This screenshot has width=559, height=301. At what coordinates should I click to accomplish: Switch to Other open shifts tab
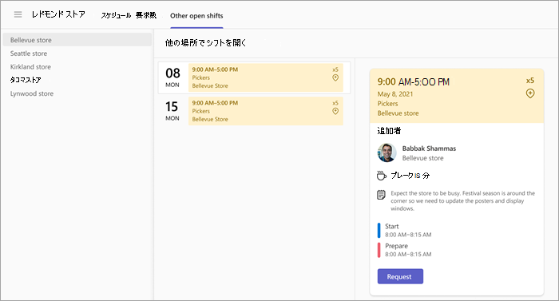[x=196, y=16]
